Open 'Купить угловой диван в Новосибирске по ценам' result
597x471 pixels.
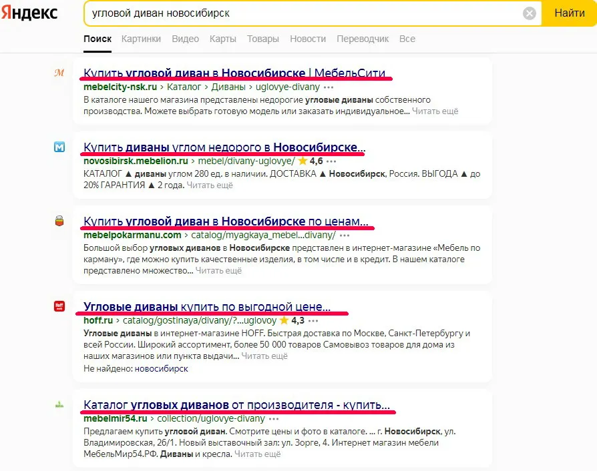(x=226, y=221)
